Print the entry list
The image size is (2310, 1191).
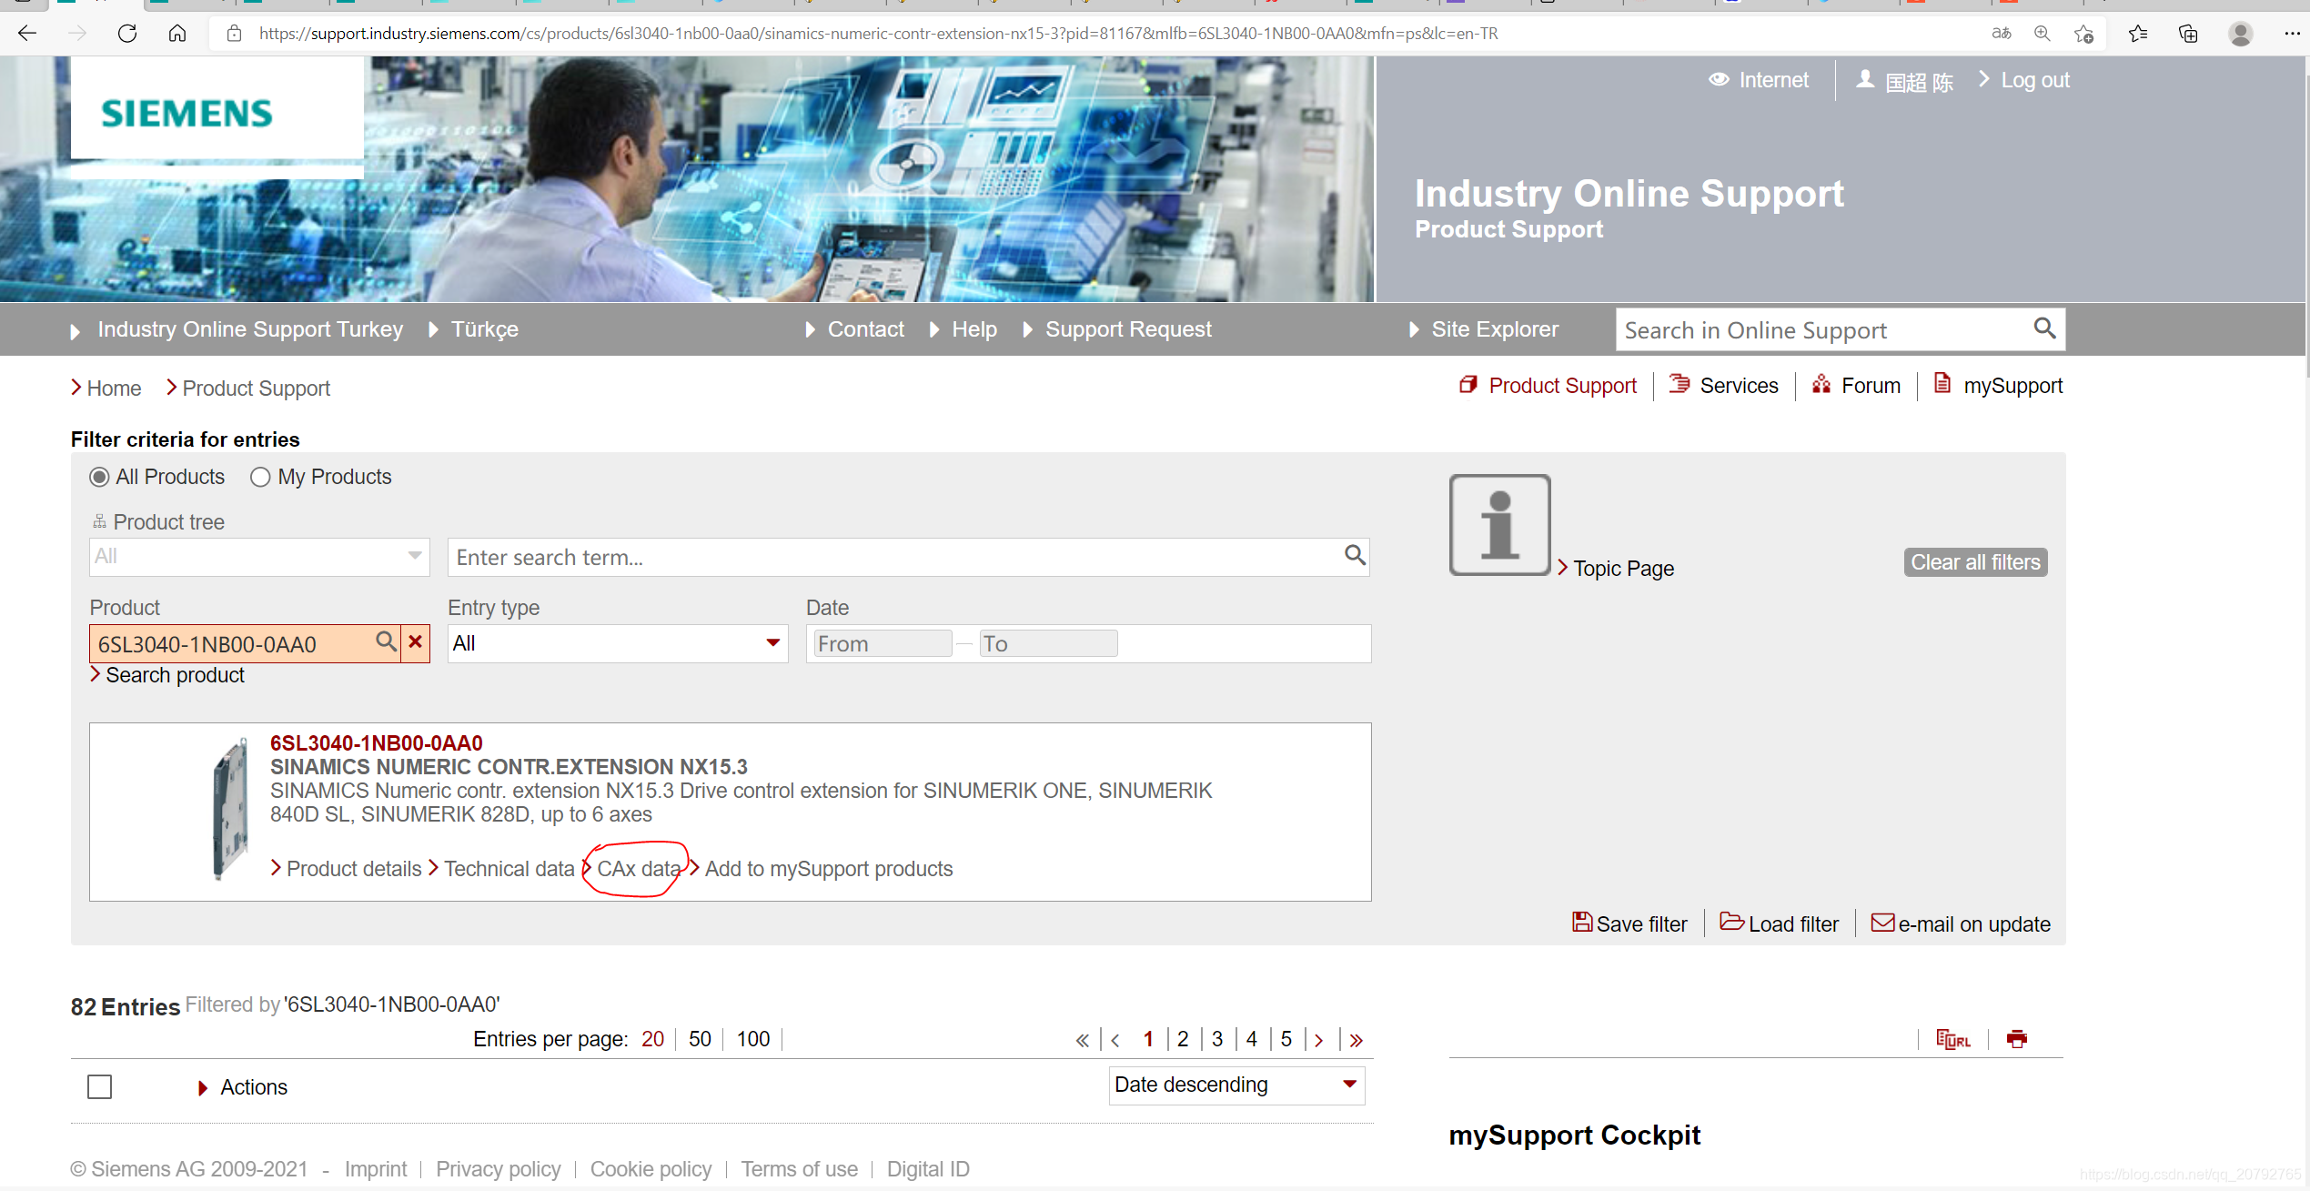[x=2017, y=1039]
